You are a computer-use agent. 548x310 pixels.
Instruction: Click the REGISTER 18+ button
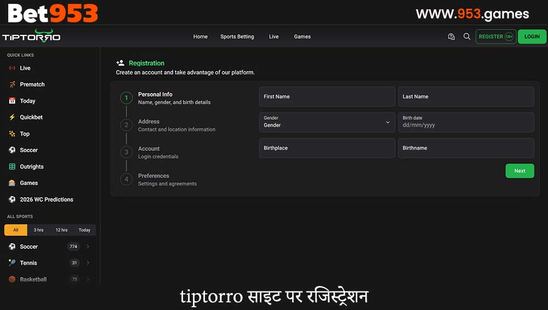pyautogui.click(x=496, y=37)
